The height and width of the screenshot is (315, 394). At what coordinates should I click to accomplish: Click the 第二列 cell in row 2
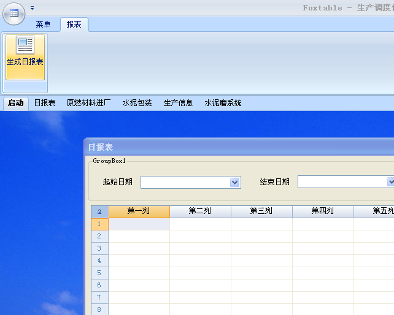point(200,236)
